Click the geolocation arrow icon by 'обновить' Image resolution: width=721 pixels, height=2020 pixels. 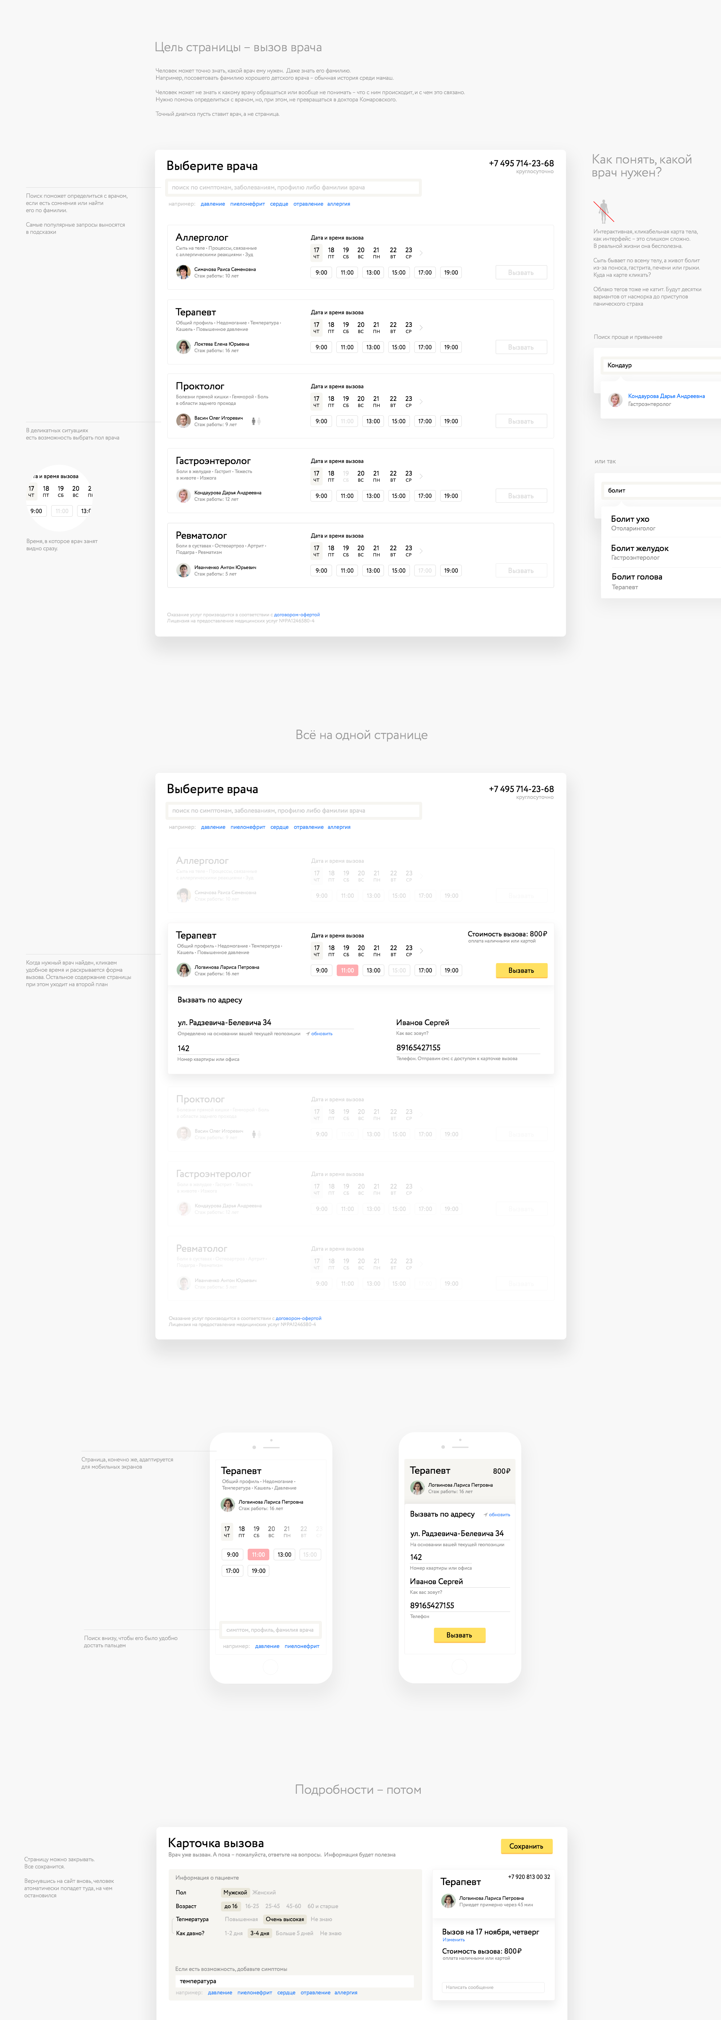[308, 1033]
